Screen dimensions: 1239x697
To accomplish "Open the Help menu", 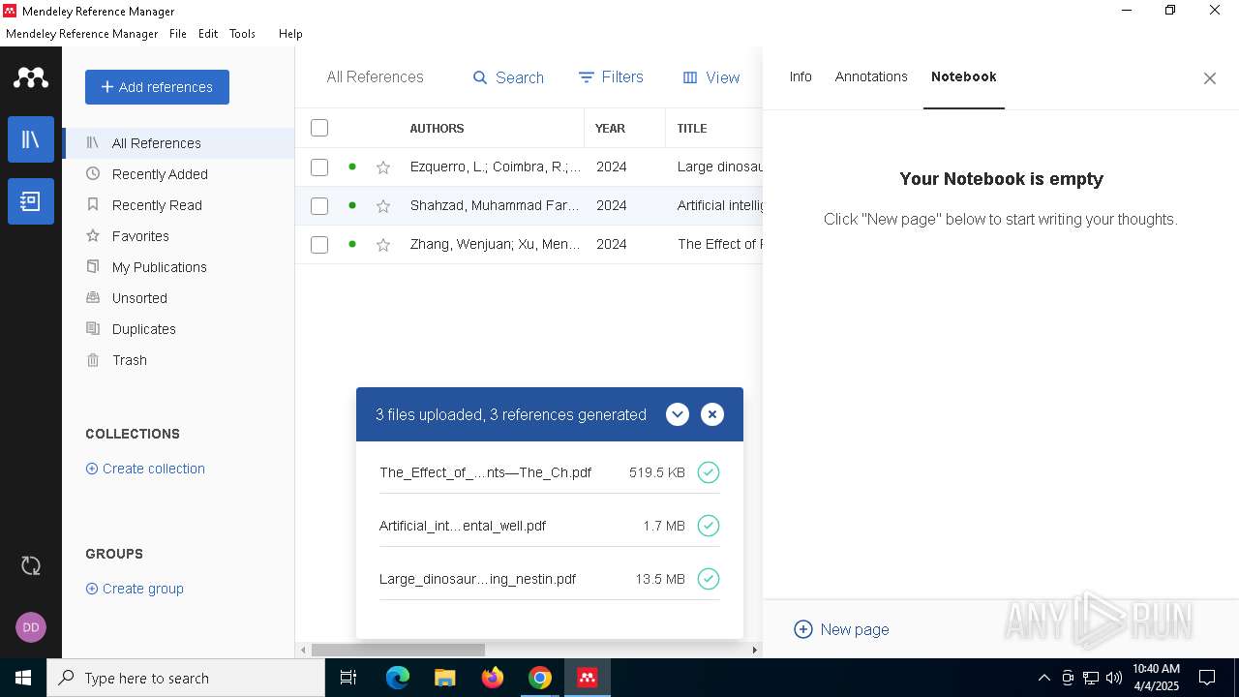I will pos(290,33).
